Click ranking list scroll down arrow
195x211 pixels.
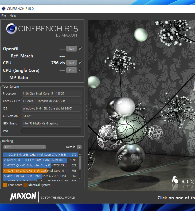click(80, 179)
